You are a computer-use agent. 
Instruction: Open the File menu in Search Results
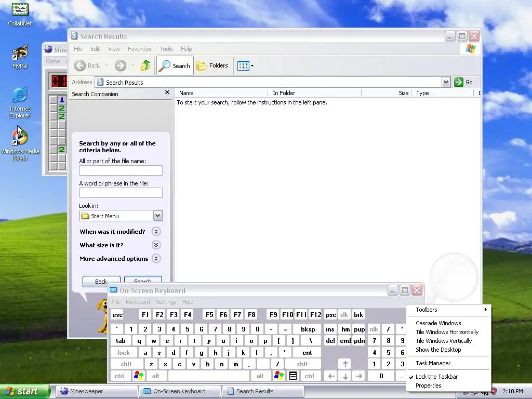click(78, 49)
